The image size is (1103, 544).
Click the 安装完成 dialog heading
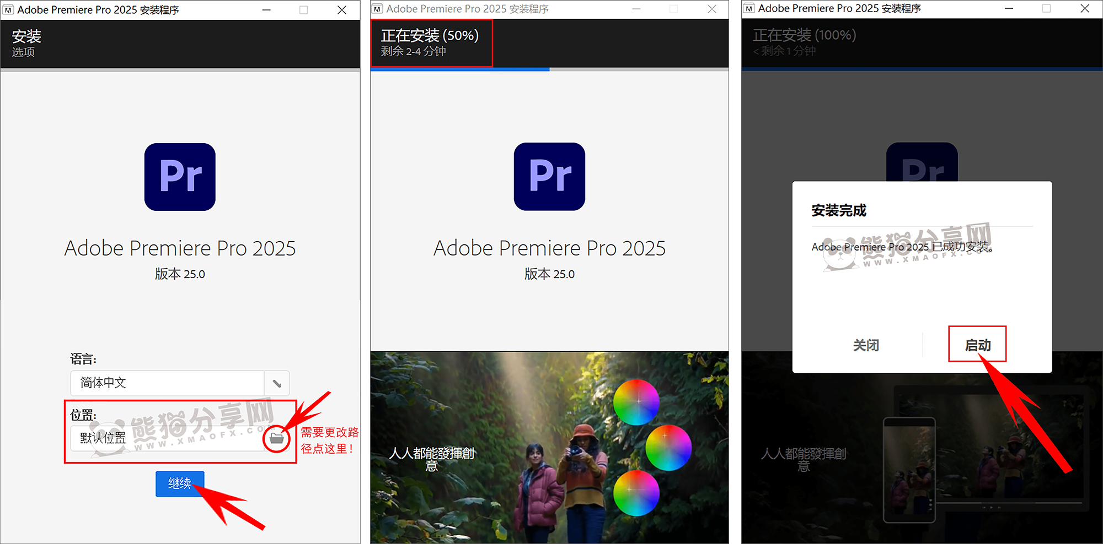839,210
